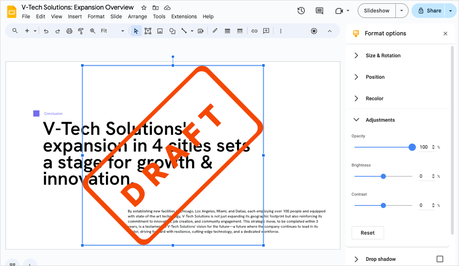Open the line type dropdown arrow
The width and height of the screenshot is (459, 266).
pos(192,31)
